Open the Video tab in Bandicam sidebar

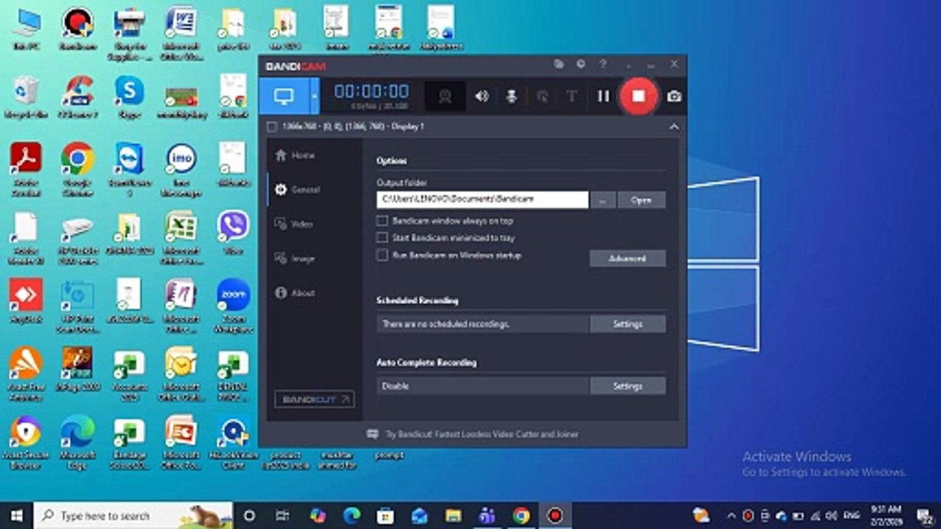pos(293,224)
